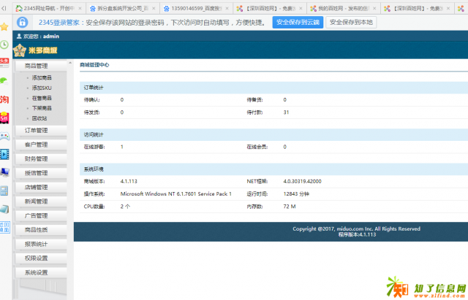Click the 安全保存到本地 button

pos(351,23)
